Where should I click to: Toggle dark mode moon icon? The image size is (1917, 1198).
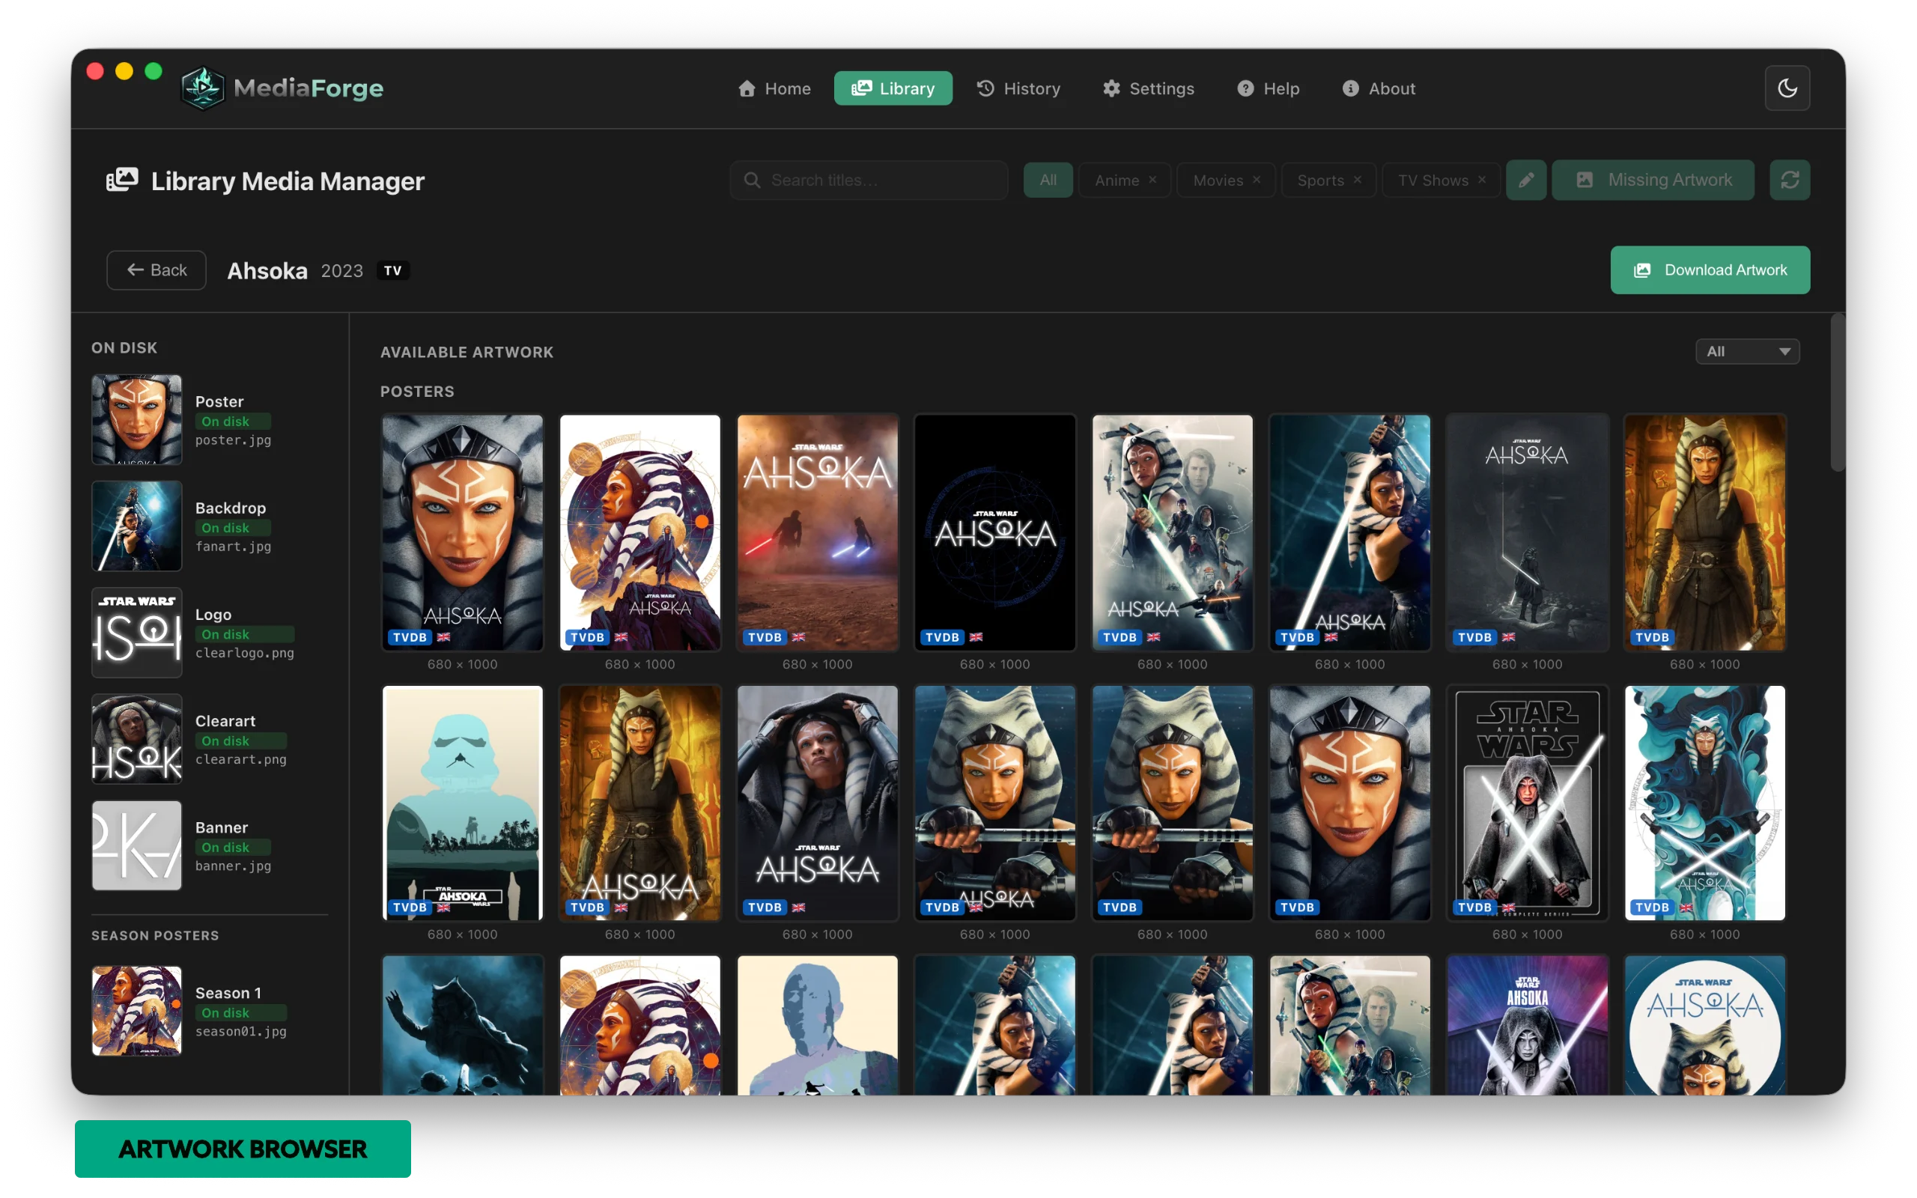(1787, 88)
